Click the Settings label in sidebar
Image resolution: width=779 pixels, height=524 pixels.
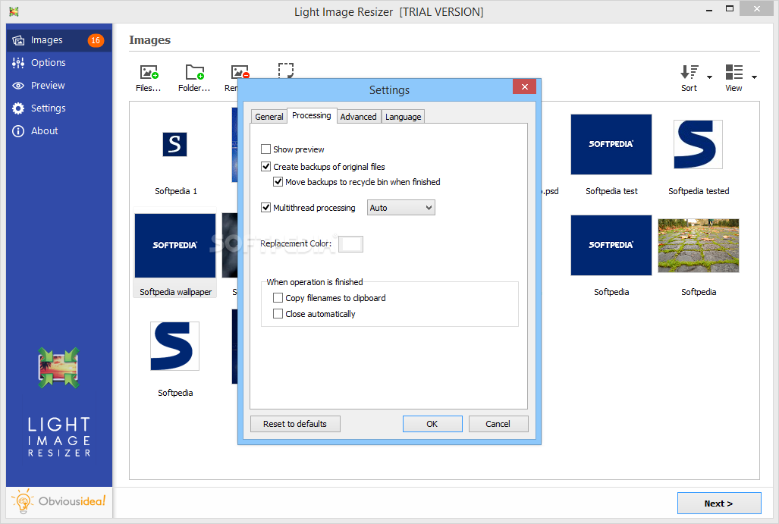point(49,108)
